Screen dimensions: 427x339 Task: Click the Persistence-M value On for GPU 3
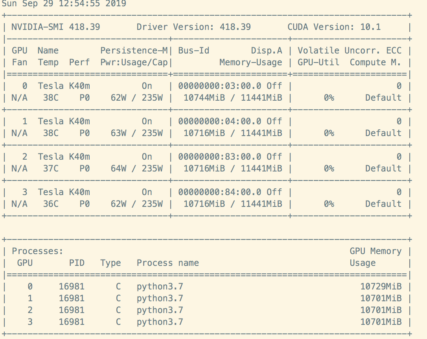click(147, 192)
